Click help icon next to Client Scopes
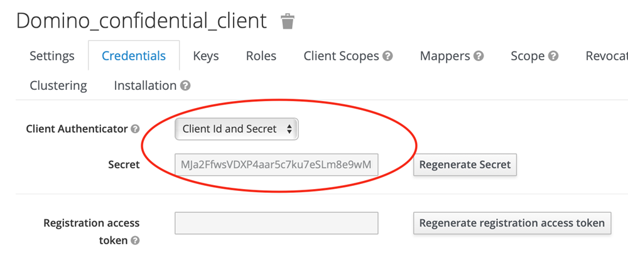The width and height of the screenshot is (628, 265). coord(388,56)
